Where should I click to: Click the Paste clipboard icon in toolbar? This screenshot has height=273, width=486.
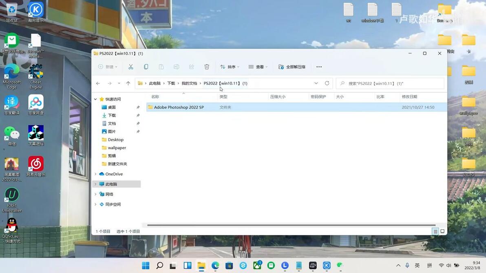[x=161, y=67]
